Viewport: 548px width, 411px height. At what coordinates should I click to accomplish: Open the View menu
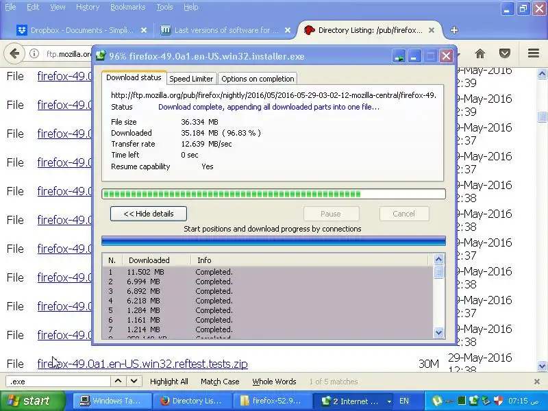(x=58, y=7)
